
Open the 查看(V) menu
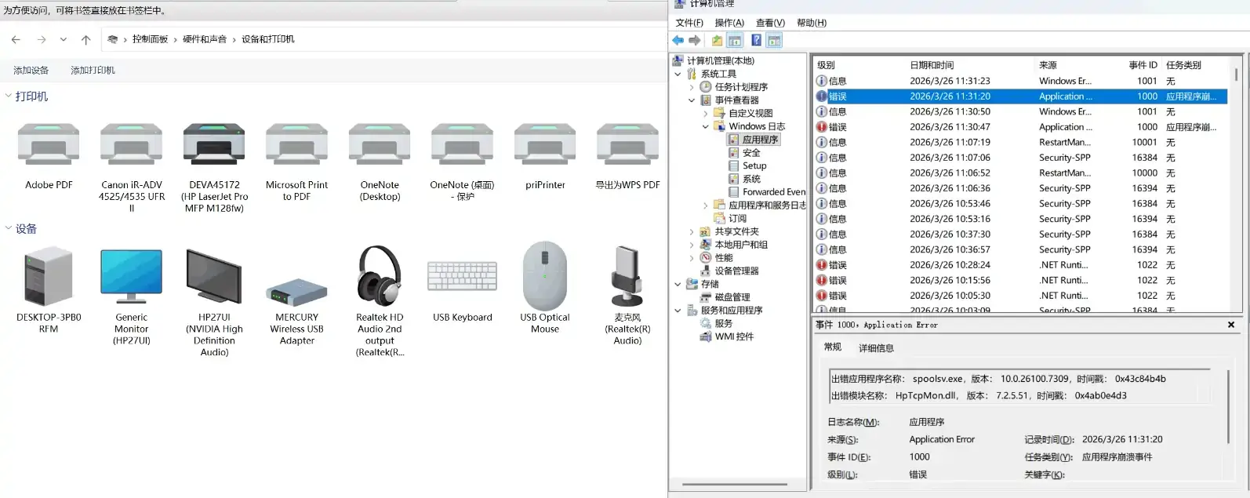click(770, 23)
